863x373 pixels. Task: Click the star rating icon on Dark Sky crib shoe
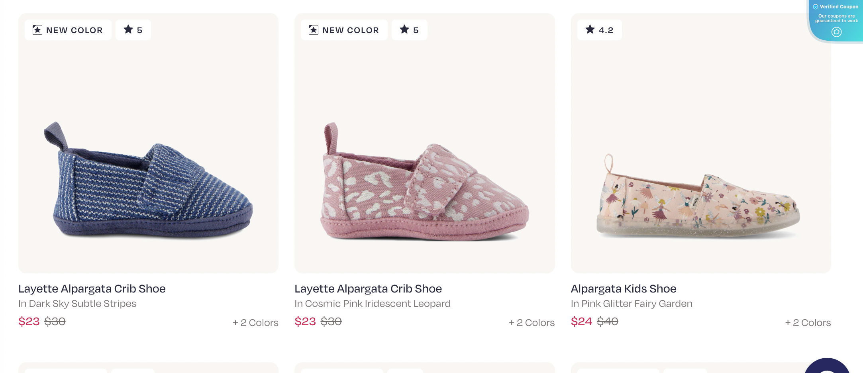pyautogui.click(x=128, y=29)
